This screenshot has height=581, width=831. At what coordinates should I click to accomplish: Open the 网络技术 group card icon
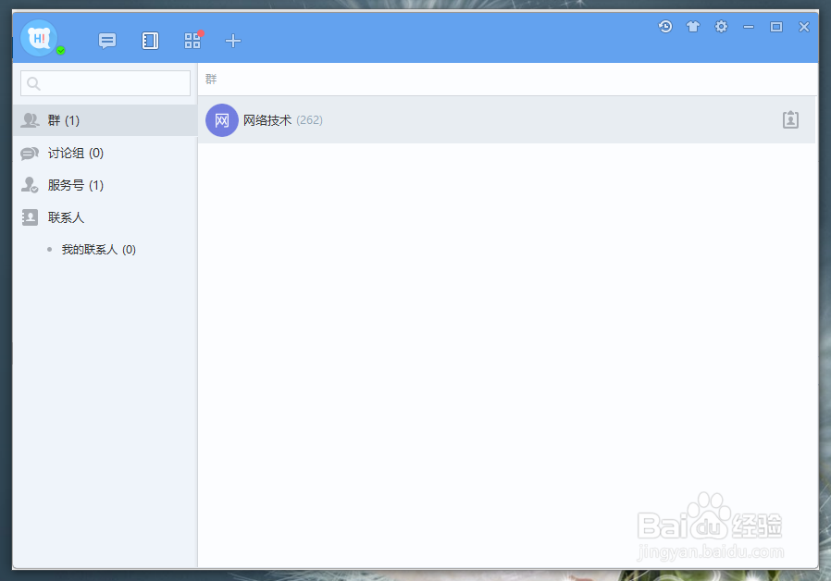(x=790, y=119)
